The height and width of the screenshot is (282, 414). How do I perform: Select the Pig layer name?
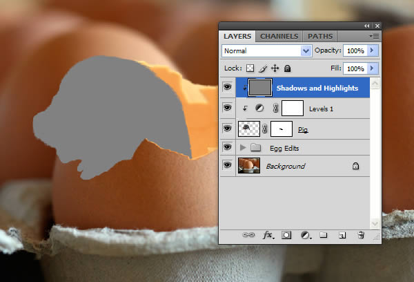[x=303, y=130]
